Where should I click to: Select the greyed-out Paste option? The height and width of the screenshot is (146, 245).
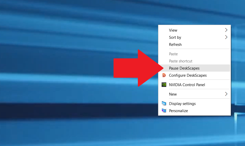pyautogui.click(x=173, y=54)
